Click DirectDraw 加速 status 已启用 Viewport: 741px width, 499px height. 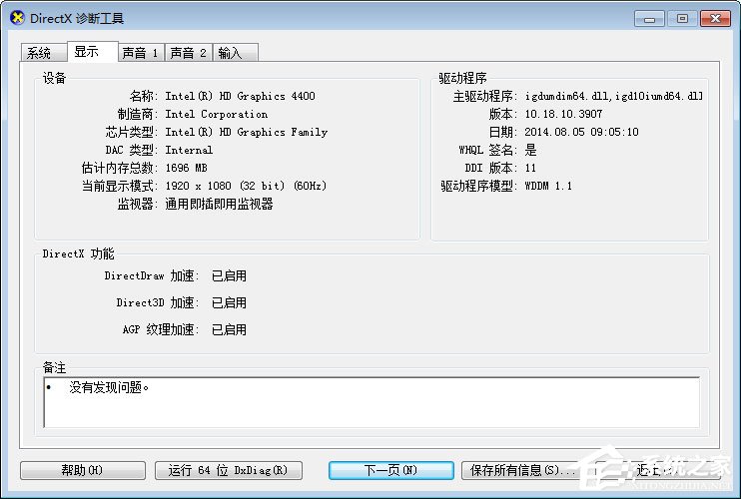[x=229, y=275]
